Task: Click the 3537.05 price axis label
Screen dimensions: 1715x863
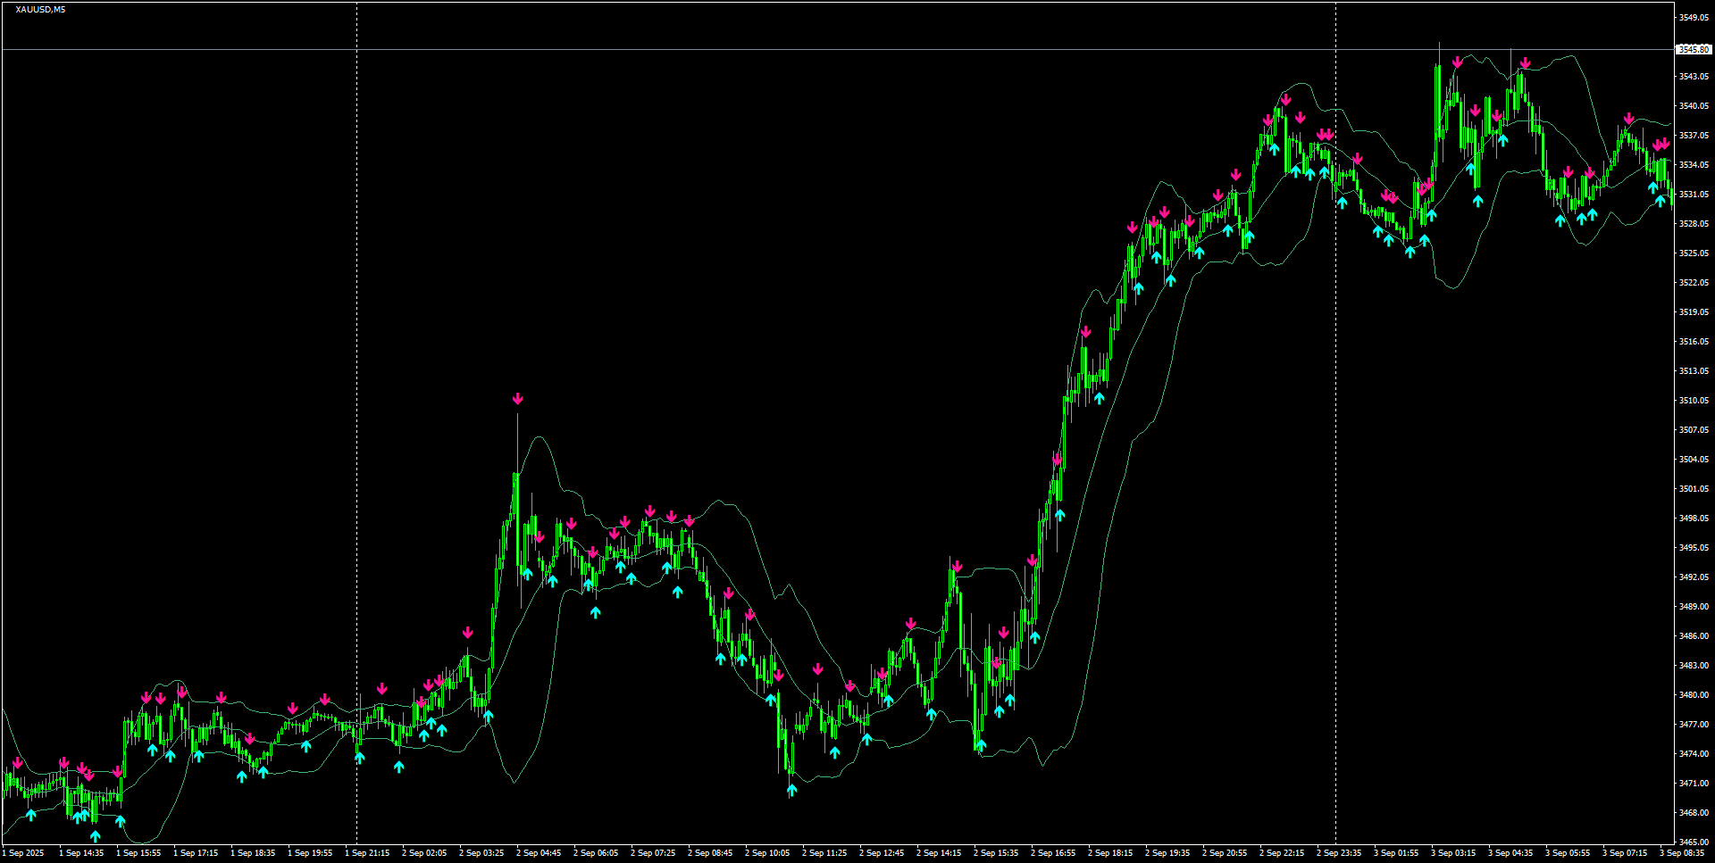Action: coord(1694,136)
